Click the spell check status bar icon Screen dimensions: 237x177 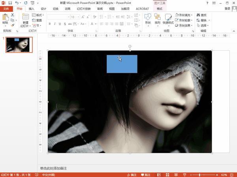coord(37,175)
